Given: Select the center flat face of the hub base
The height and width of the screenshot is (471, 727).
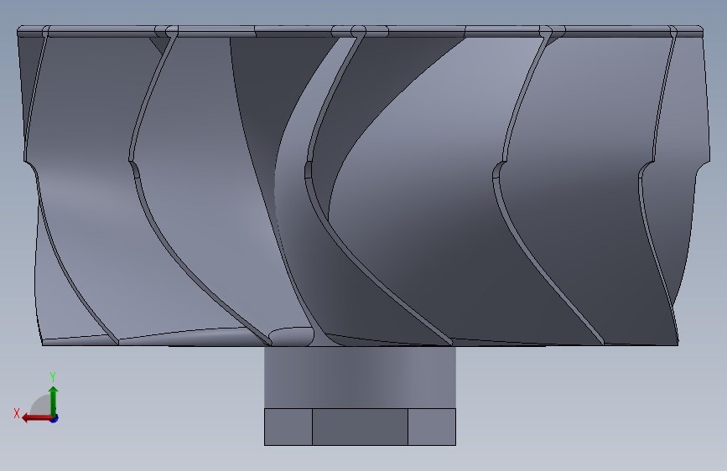Looking at the screenshot, I should click(x=360, y=427).
